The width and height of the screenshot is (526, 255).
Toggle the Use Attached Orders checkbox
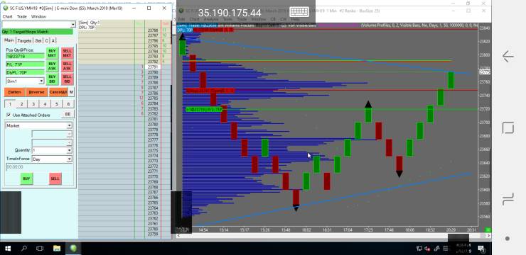pyautogui.click(x=9, y=115)
